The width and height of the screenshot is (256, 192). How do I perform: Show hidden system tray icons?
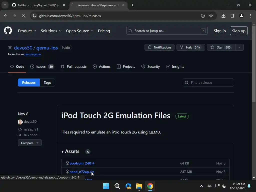click(x=201, y=186)
